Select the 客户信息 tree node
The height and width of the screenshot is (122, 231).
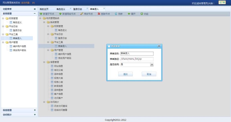59,94
